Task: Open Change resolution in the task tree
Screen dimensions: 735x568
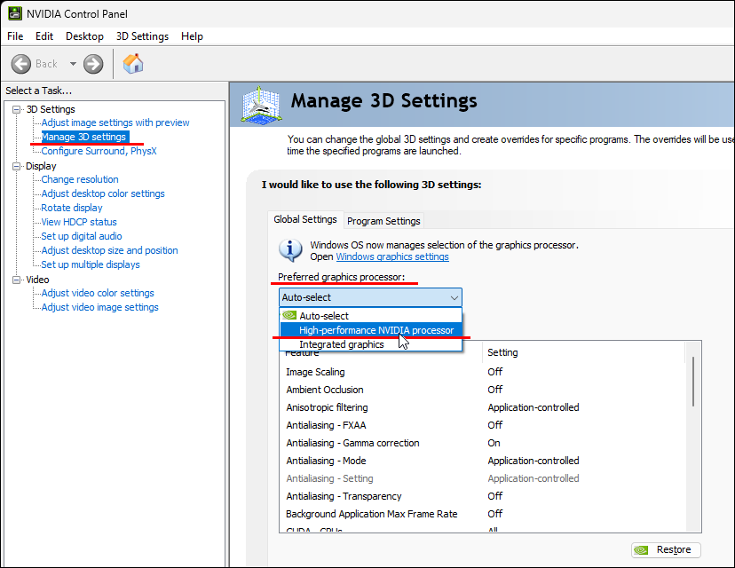Action: pyautogui.click(x=80, y=179)
